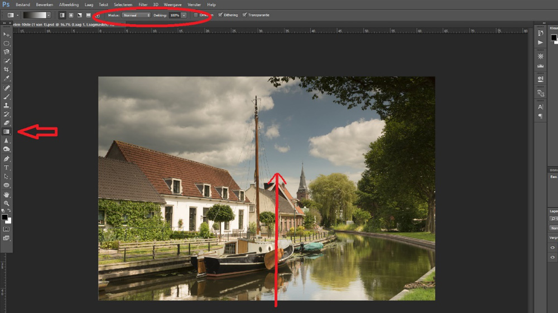Select the Hand tool
This screenshot has height=313, width=558.
click(x=6, y=195)
